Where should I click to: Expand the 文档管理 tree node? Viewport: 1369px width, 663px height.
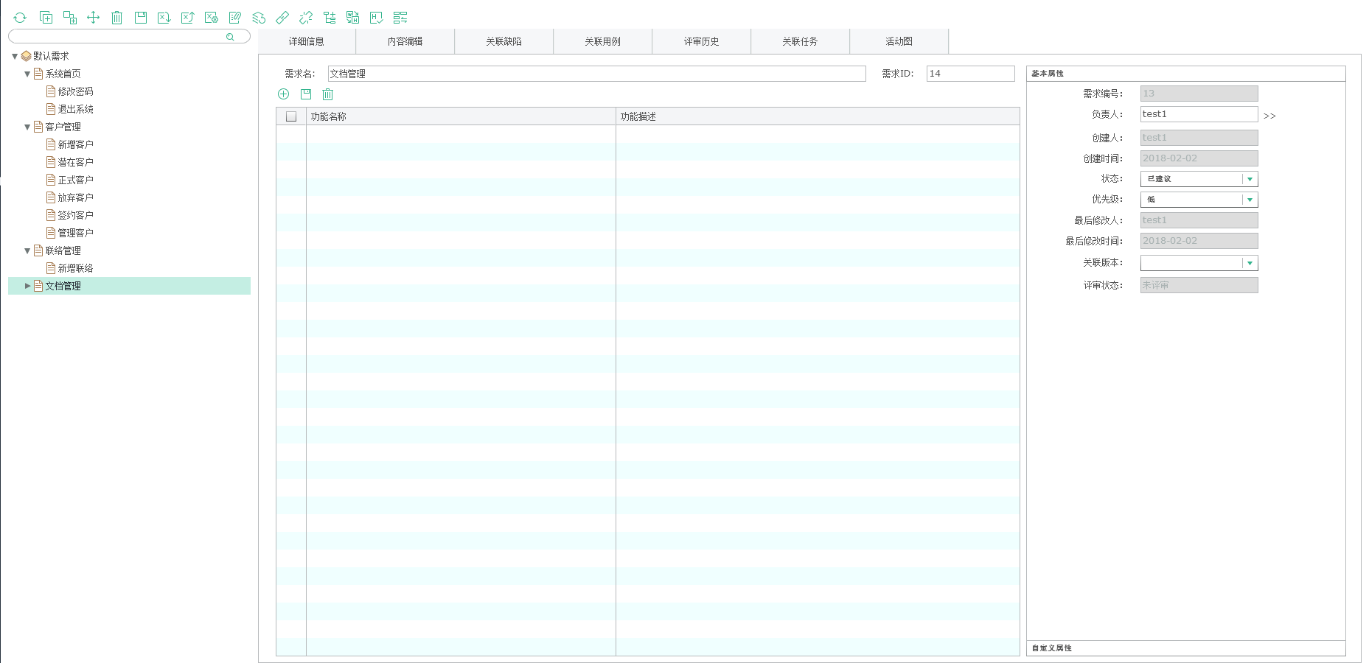click(28, 286)
